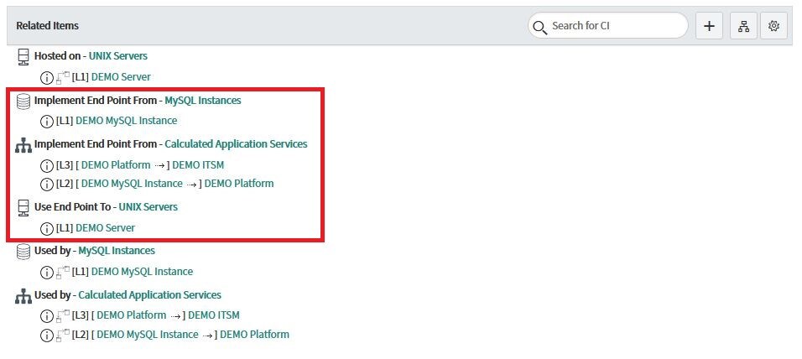Show info for [L2] row under Implement End Point From
The width and height of the screenshot is (802, 359).
(x=46, y=184)
